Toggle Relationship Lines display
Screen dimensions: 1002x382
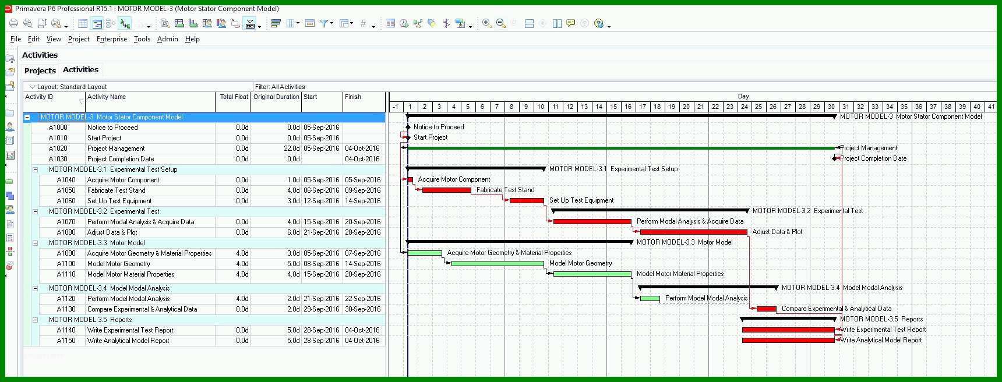(125, 23)
